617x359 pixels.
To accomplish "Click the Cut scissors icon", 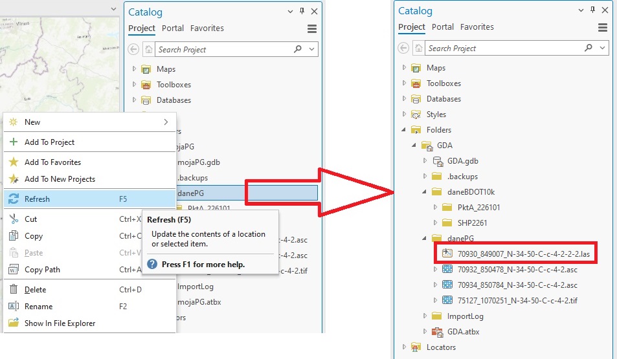I will [x=14, y=219].
